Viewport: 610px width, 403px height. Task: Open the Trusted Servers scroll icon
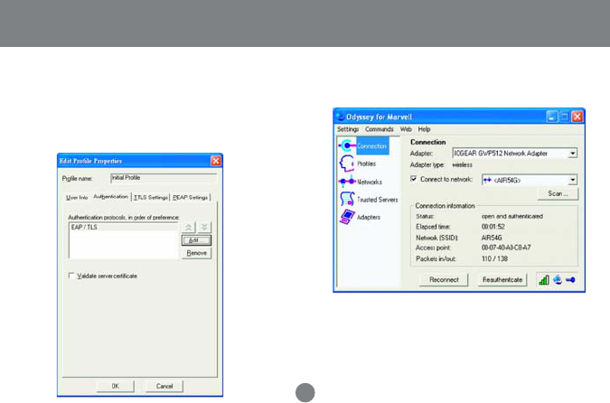[347, 199]
